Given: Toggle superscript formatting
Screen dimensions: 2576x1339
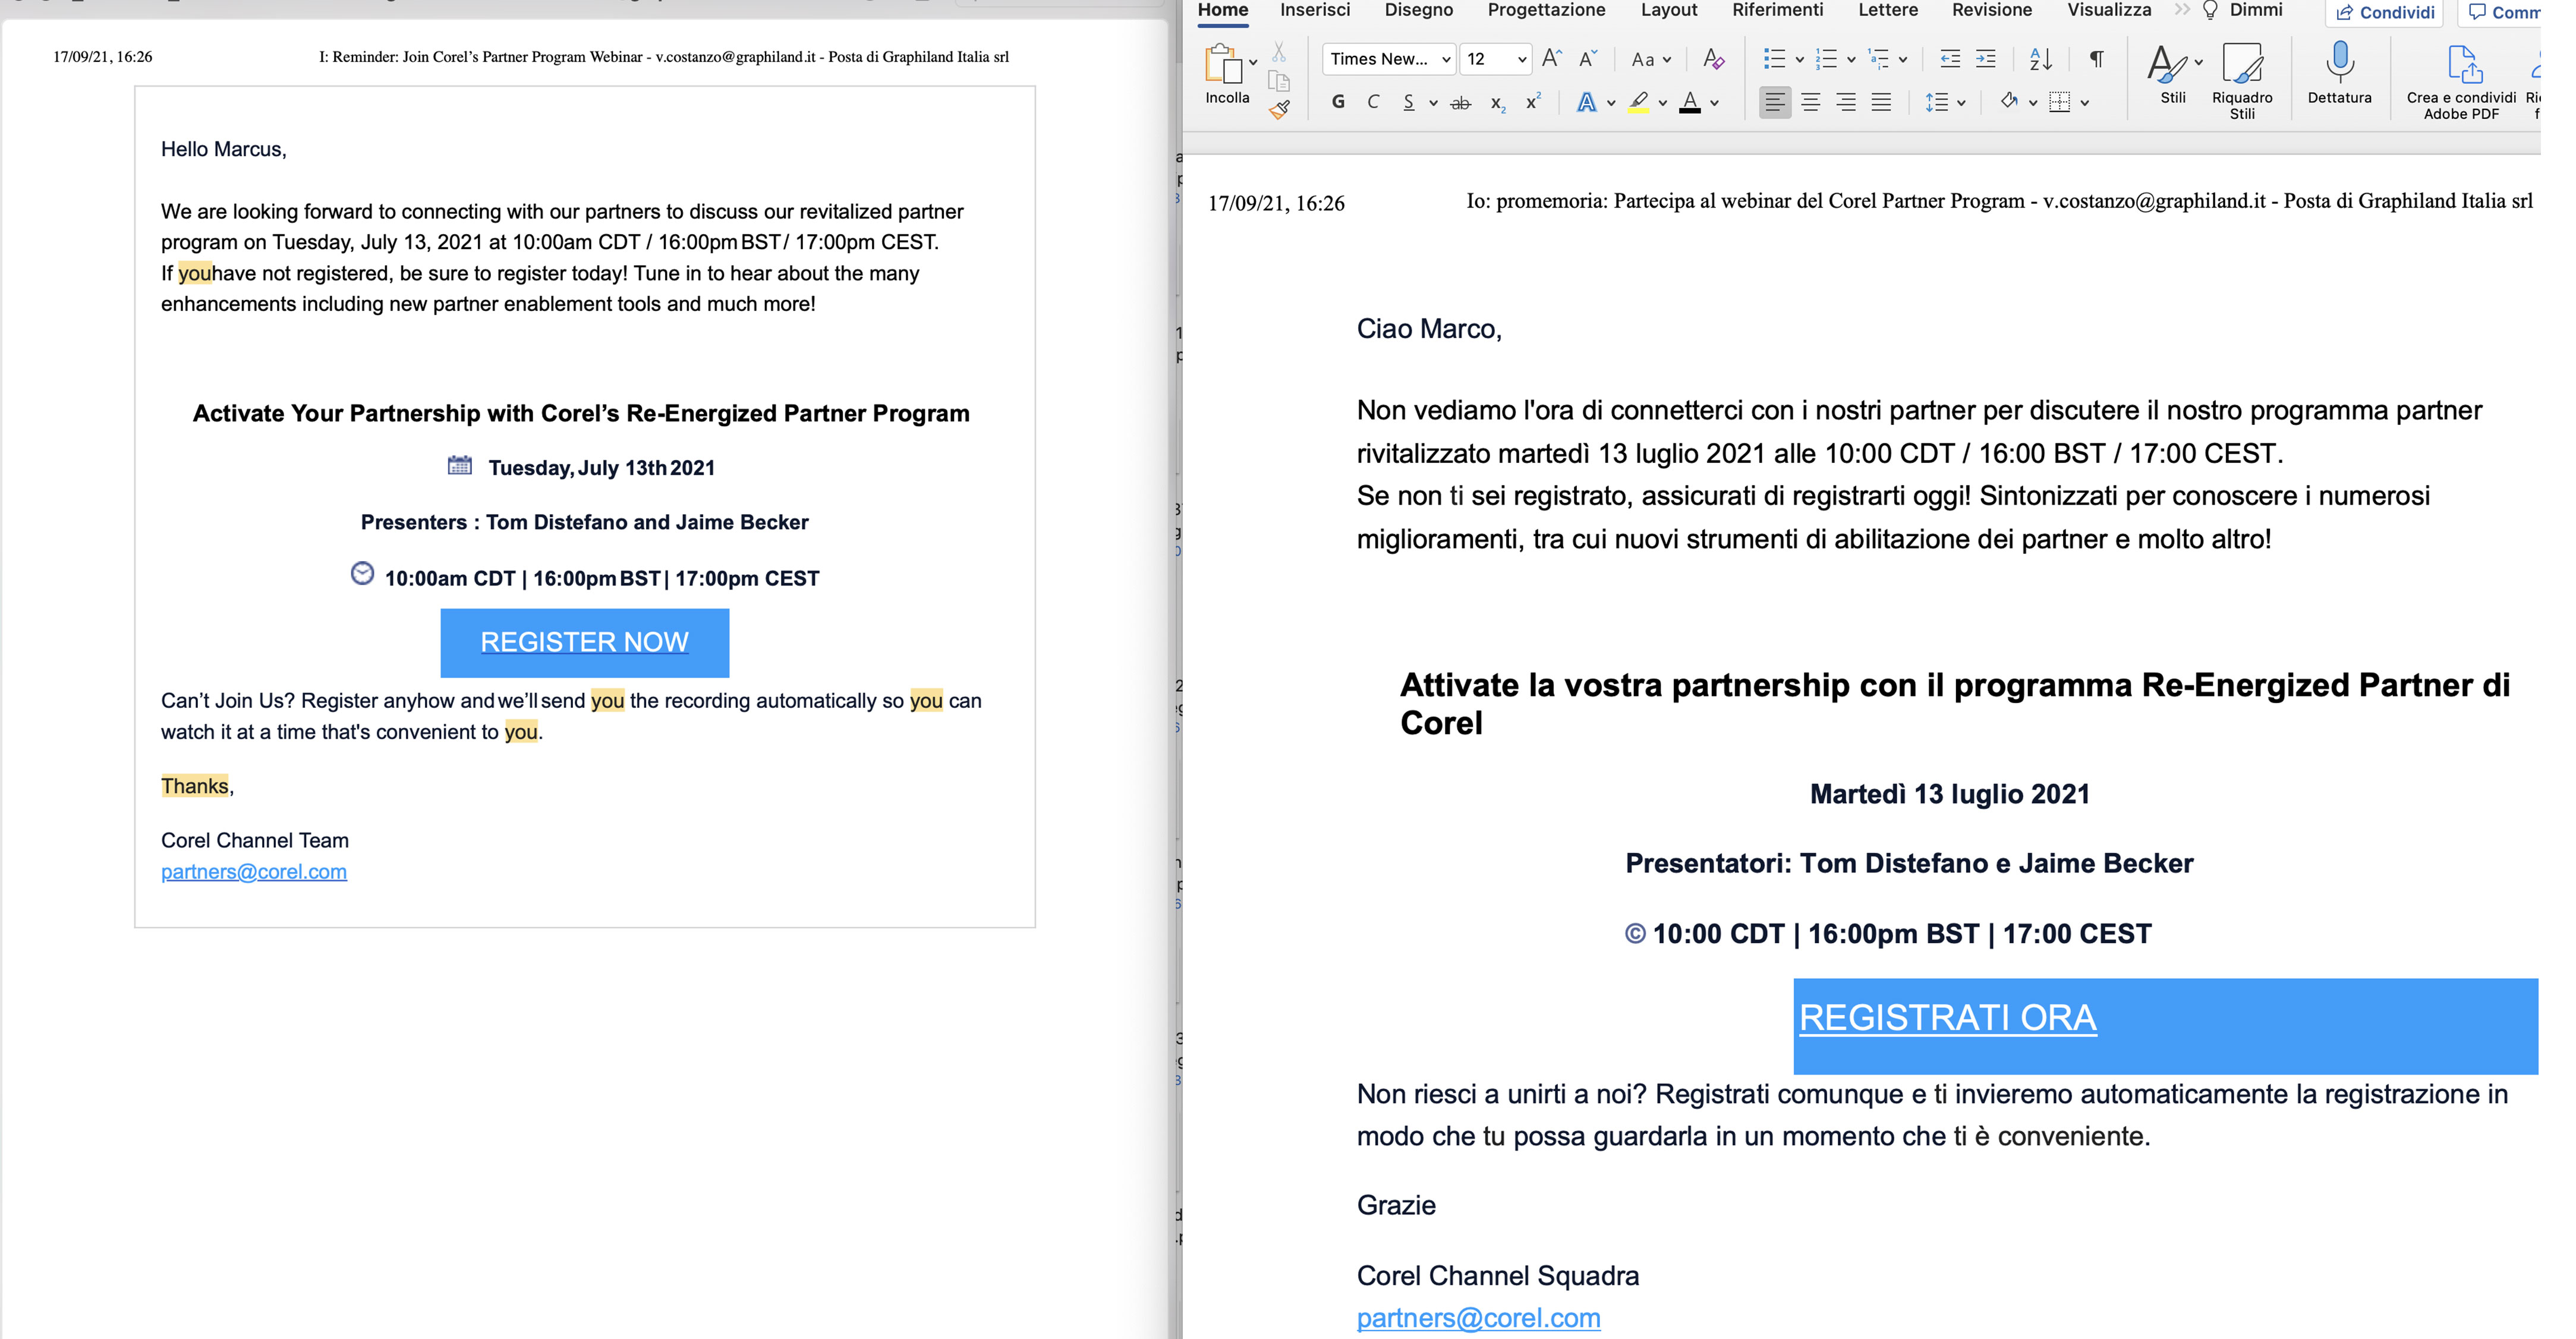Looking at the screenshot, I should click(1533, 101).
